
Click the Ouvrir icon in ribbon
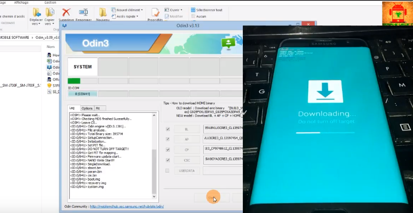coord(166,10)
